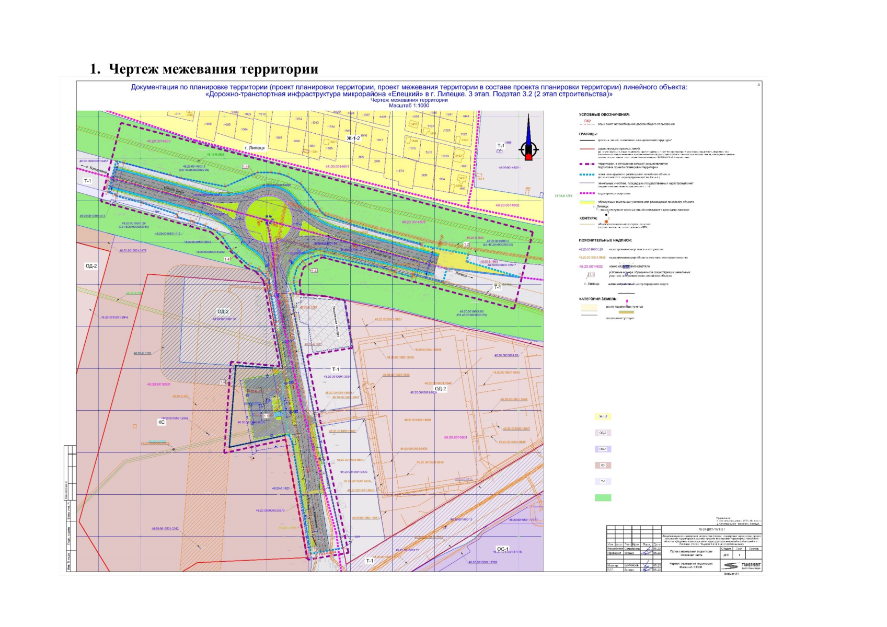Select the cyan dashed zone legend symbol
The height and width of the screenshot is (627, 887).
[x=587, y=175]
